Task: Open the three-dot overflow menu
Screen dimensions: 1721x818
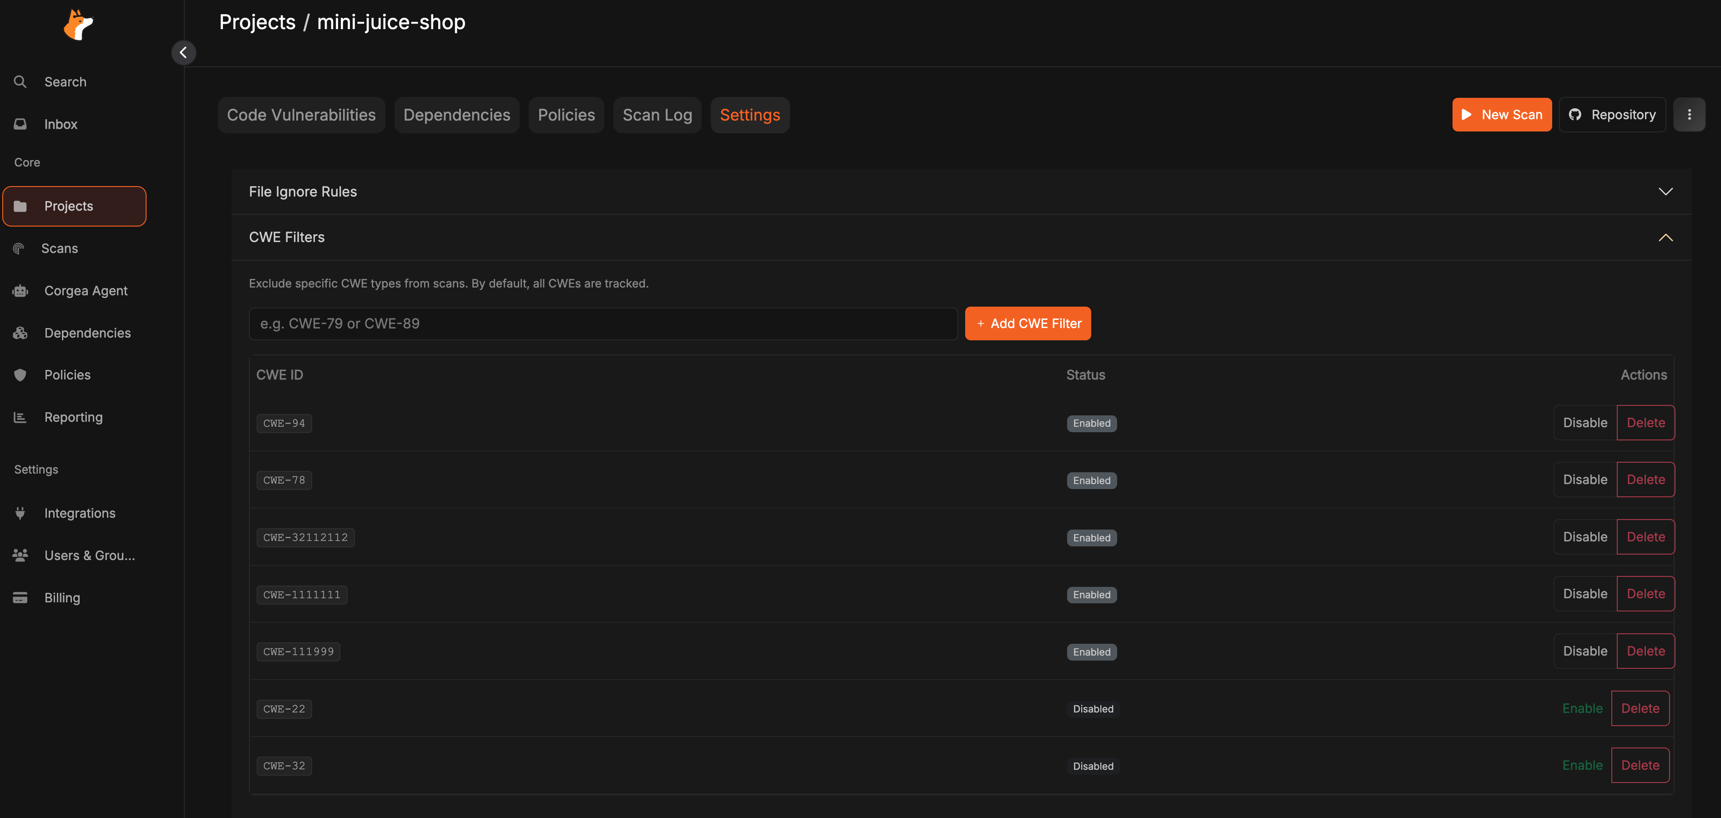Action: click(x=1690, y=114)
